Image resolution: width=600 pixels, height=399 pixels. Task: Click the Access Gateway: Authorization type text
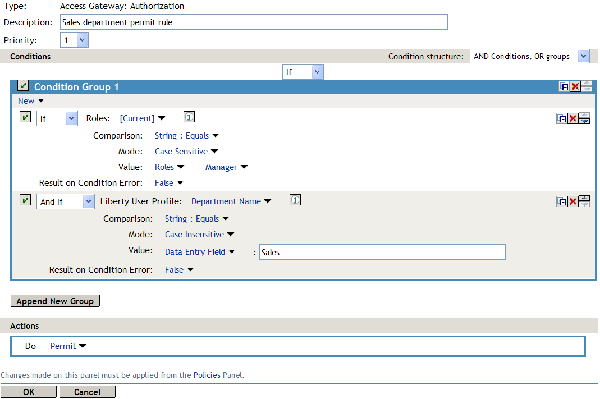tap(122, 6)
